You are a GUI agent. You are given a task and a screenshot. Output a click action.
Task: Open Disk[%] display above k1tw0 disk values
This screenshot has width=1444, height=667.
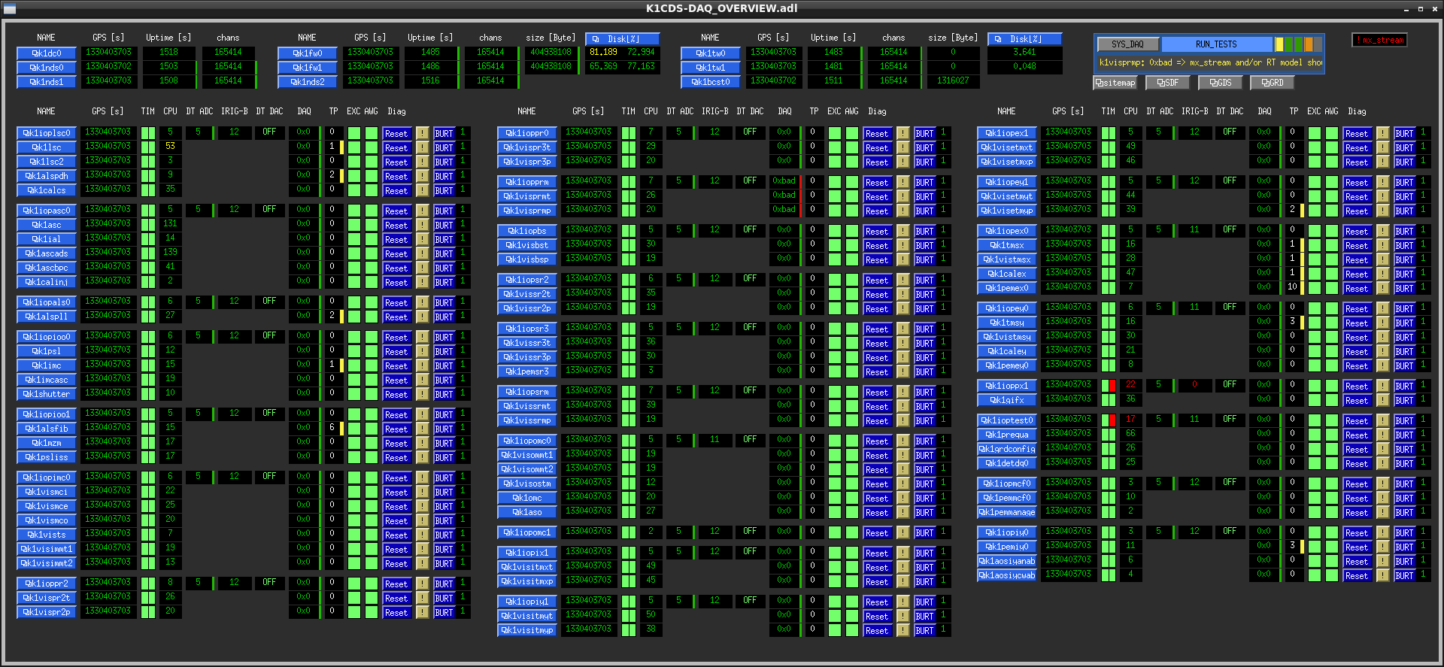click(1025, 39)
